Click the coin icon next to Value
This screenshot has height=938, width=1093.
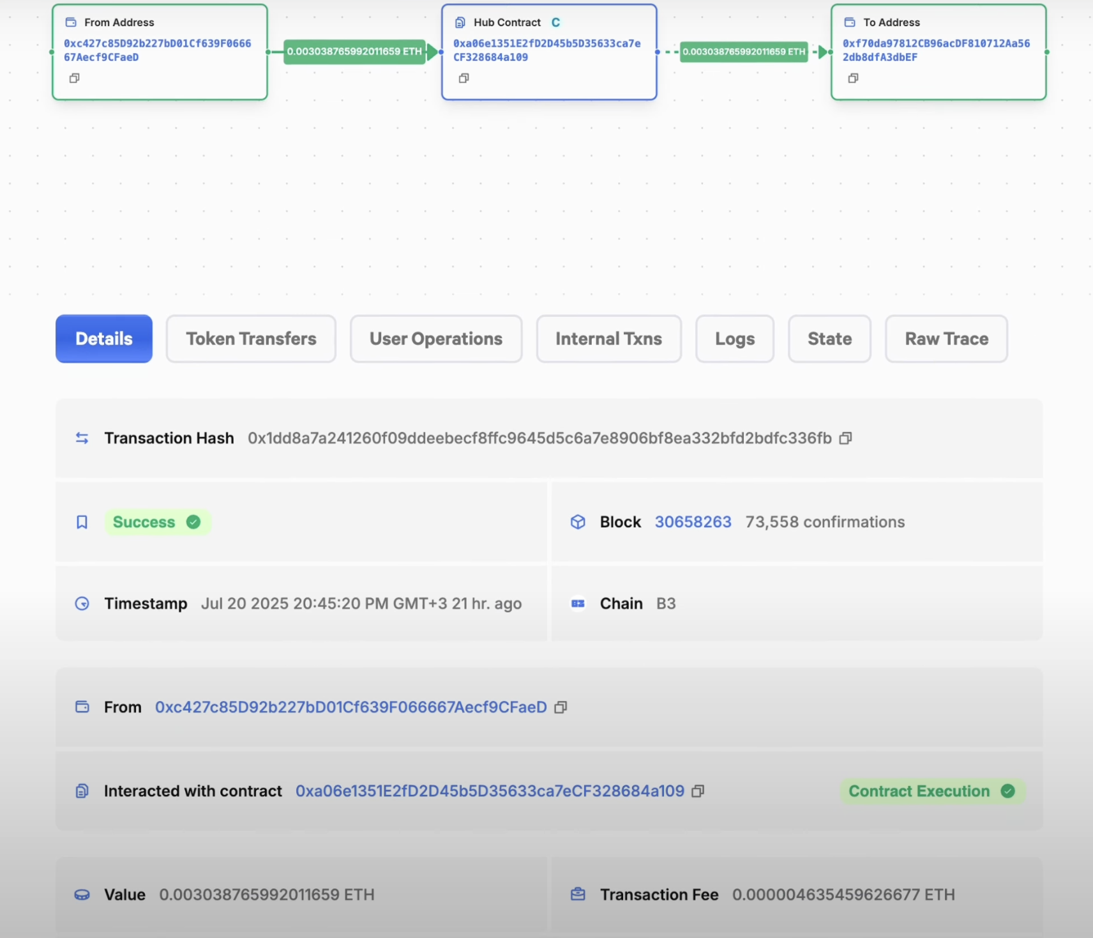82,895
